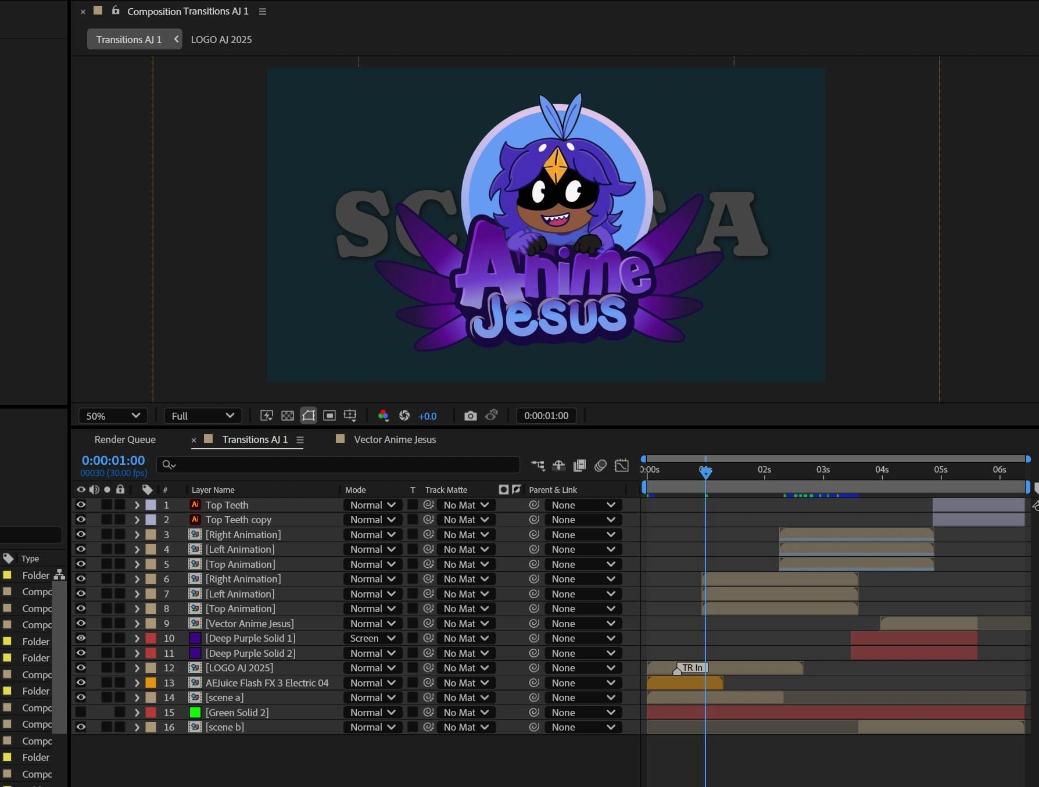Toggle preserve transparency for Top Animation layer 5

click(413, 564)
